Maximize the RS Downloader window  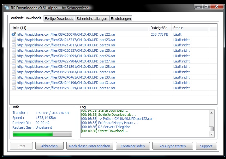tap(206, 6)
